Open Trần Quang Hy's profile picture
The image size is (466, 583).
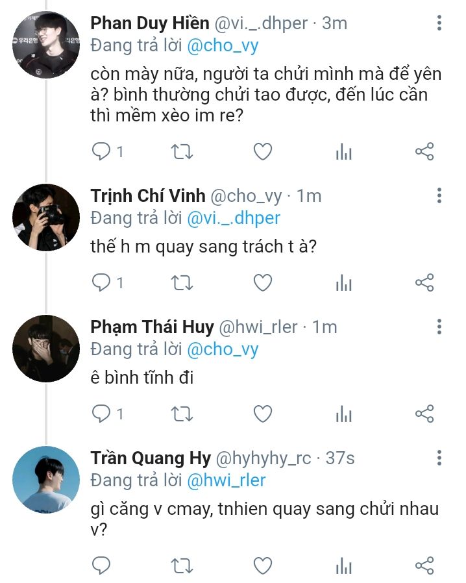pos(46,479)
